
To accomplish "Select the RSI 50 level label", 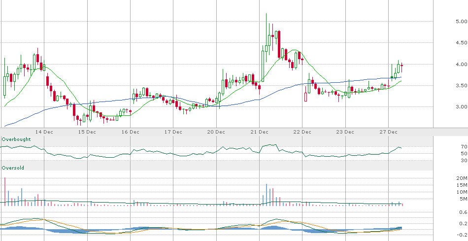I will click(x=464, y=153).
